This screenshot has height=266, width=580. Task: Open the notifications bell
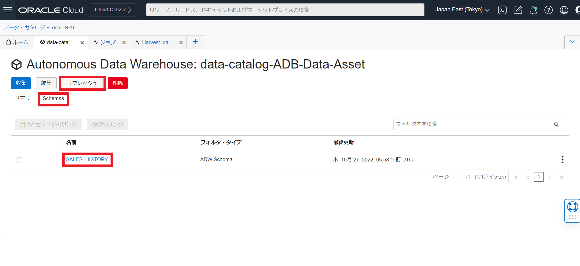pos(533,10)
